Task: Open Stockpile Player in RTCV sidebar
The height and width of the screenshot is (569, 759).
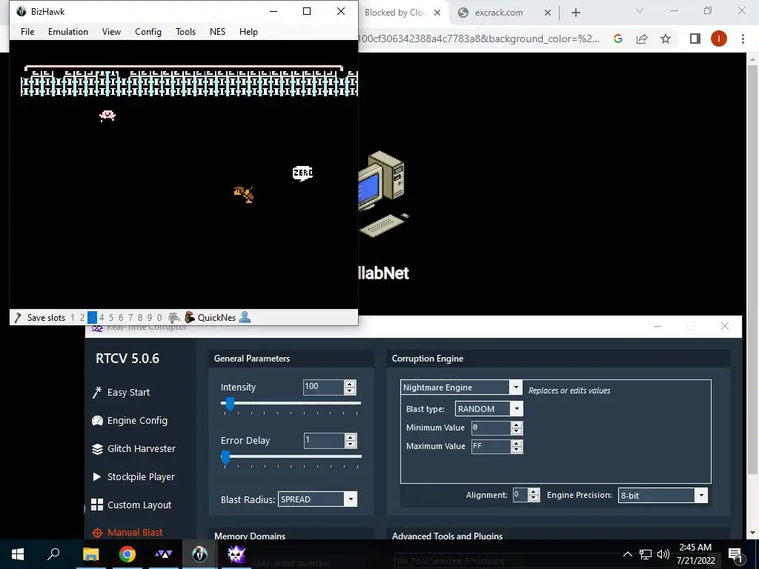Action: [x=133, y=476]
